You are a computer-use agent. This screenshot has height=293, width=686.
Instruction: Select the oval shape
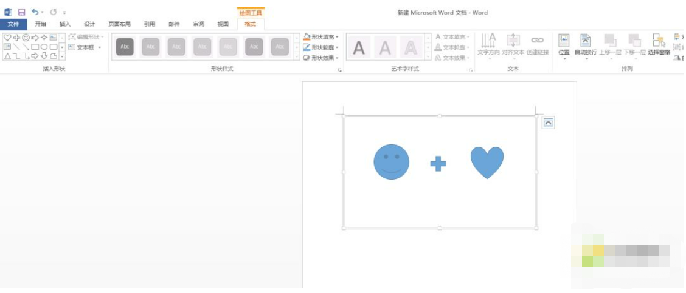(x=44, y=47)
